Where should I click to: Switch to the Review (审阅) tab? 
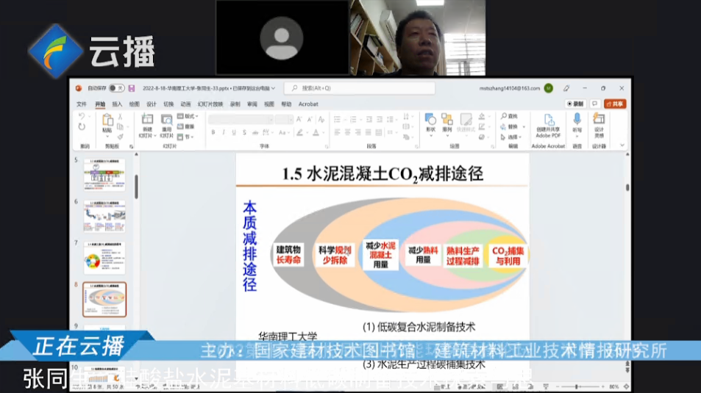pos(252,104)
